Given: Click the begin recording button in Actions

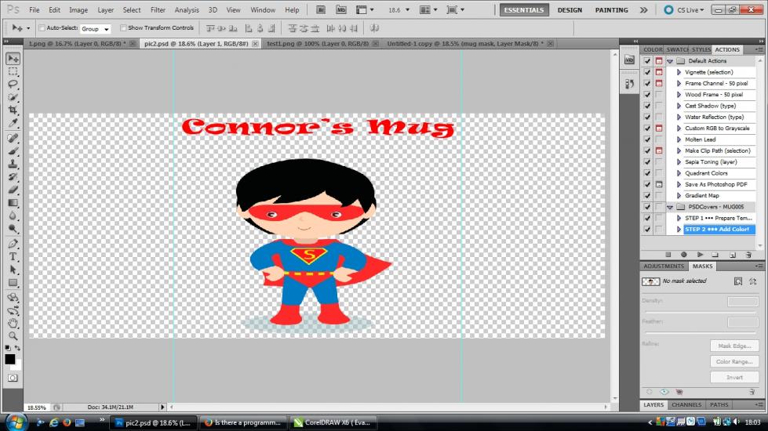Looking at the screenshot, I should pyautogui.click(x=684, y=255).
